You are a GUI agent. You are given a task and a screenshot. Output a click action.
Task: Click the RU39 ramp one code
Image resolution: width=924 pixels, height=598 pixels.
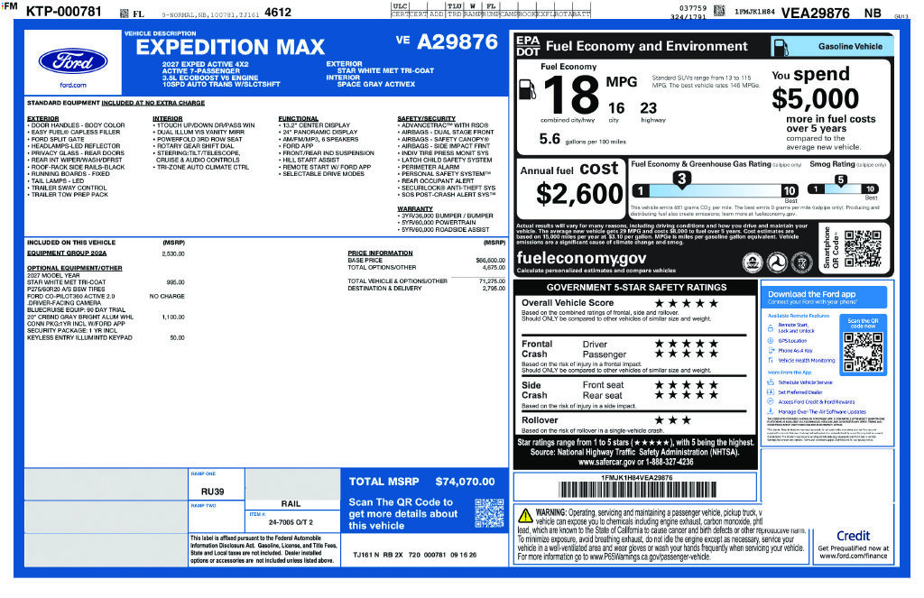point(212,492)
